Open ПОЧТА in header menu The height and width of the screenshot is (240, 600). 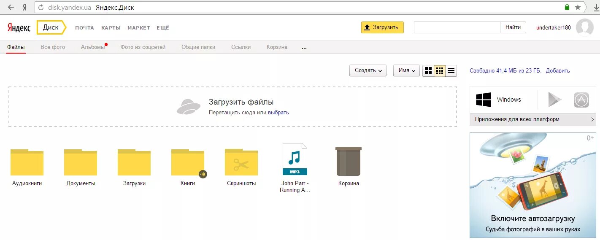click(85, 28)
